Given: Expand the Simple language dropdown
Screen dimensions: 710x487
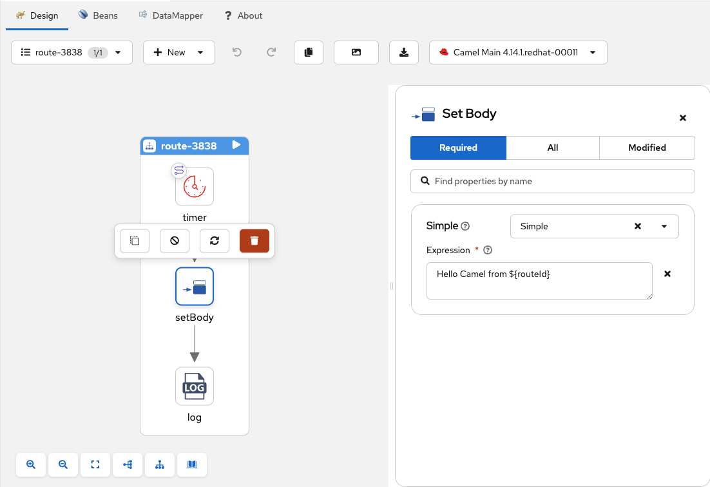Looking at the screenshot, I should click(x=664, y=226).
